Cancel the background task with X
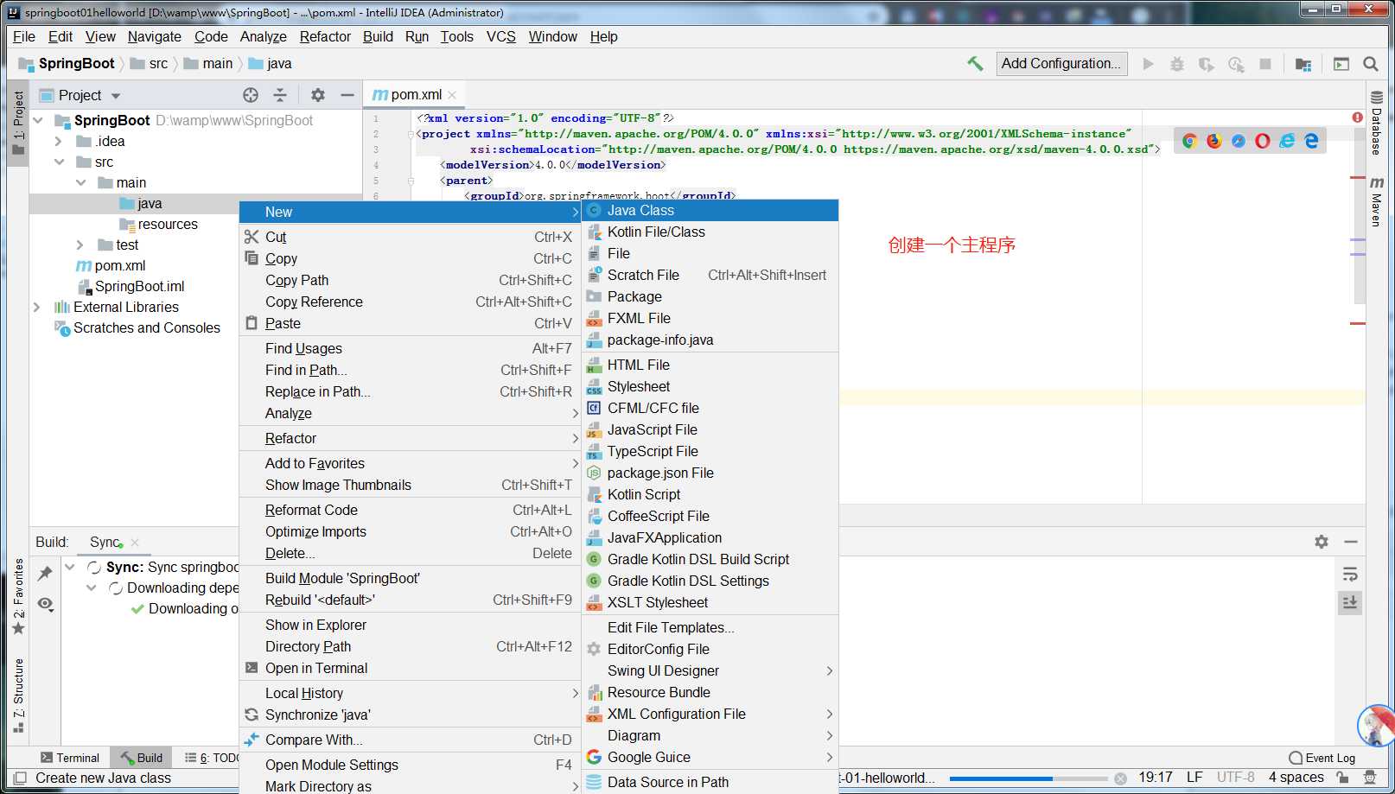 [1120, 778]
